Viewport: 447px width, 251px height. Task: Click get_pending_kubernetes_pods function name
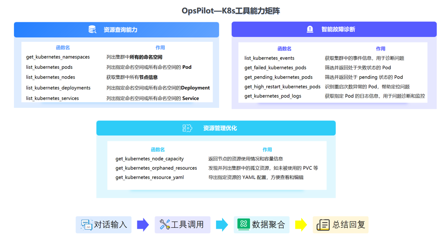(278, 77)
